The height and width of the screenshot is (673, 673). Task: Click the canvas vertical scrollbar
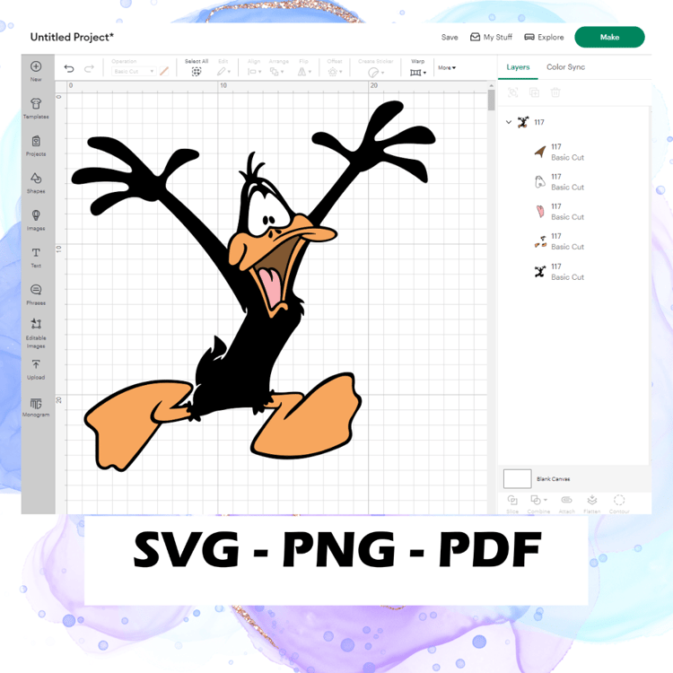(x=492, y=100)
